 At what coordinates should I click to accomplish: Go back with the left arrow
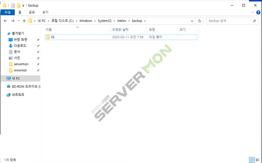(x=5, y=21)
